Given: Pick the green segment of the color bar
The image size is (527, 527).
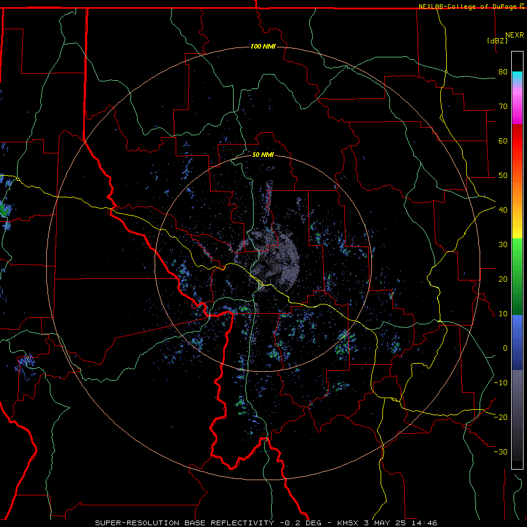Looking at the screenshot, I should tap(517, 276).
